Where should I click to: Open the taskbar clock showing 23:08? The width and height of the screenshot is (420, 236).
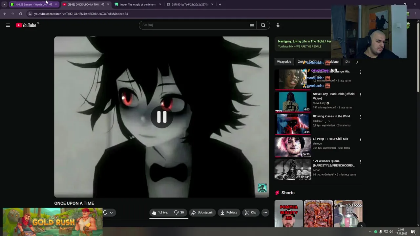pos(401,232)
